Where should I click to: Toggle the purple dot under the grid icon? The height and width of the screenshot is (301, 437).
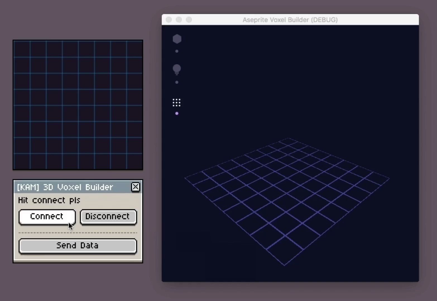click(176, 113)
